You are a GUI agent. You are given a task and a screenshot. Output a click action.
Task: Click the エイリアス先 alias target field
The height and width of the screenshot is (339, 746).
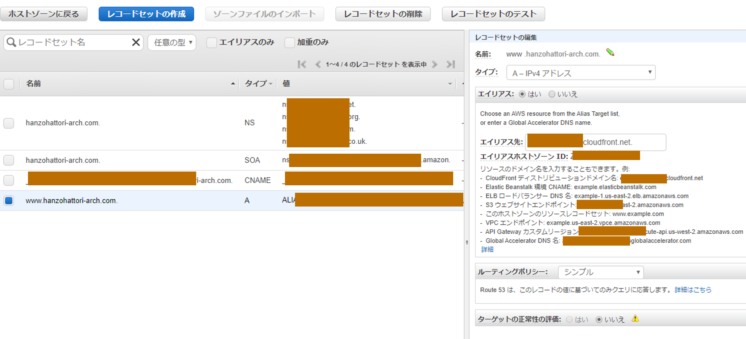click(x=596, y=142)
